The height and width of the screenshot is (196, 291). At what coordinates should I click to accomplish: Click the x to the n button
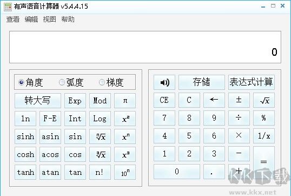pos(125,136)
